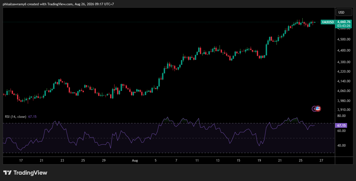Click the 15 date on time axis
The image size is (356, 181).
(238, 160)
